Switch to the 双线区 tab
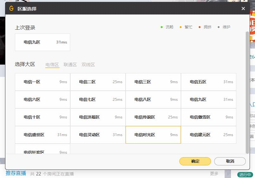Screen dimensions: 255x178 click(88, 65)
